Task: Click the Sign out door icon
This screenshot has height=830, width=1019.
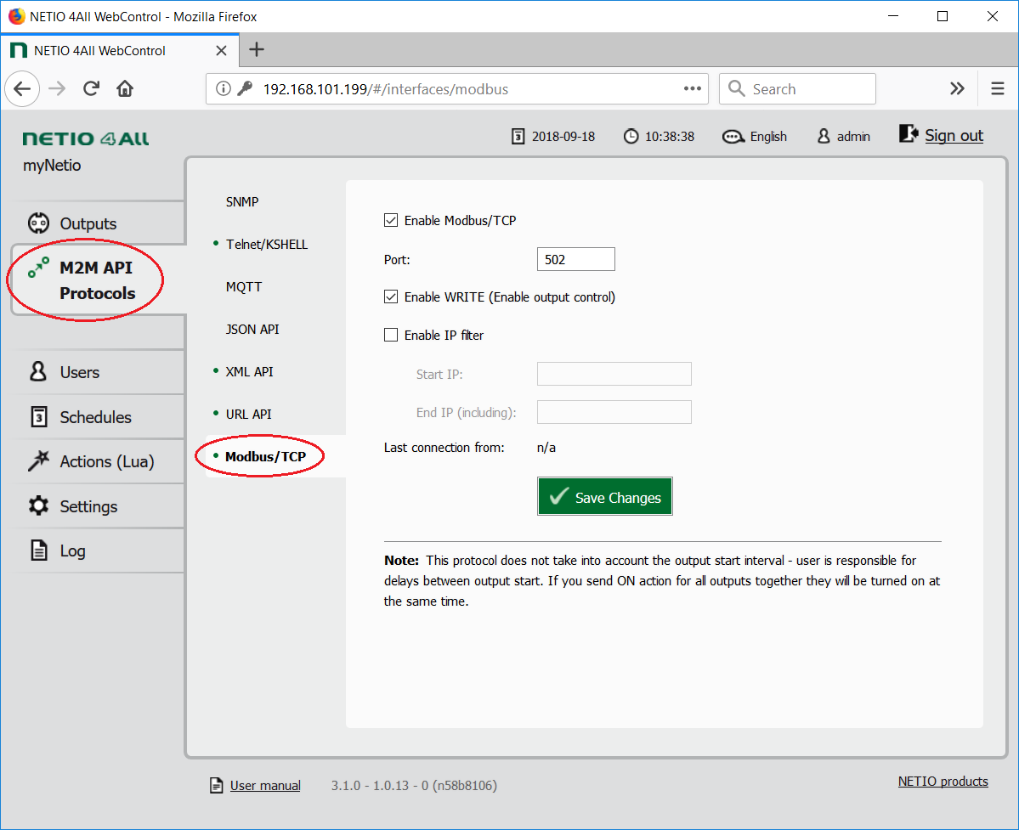Action: (908, 133)
